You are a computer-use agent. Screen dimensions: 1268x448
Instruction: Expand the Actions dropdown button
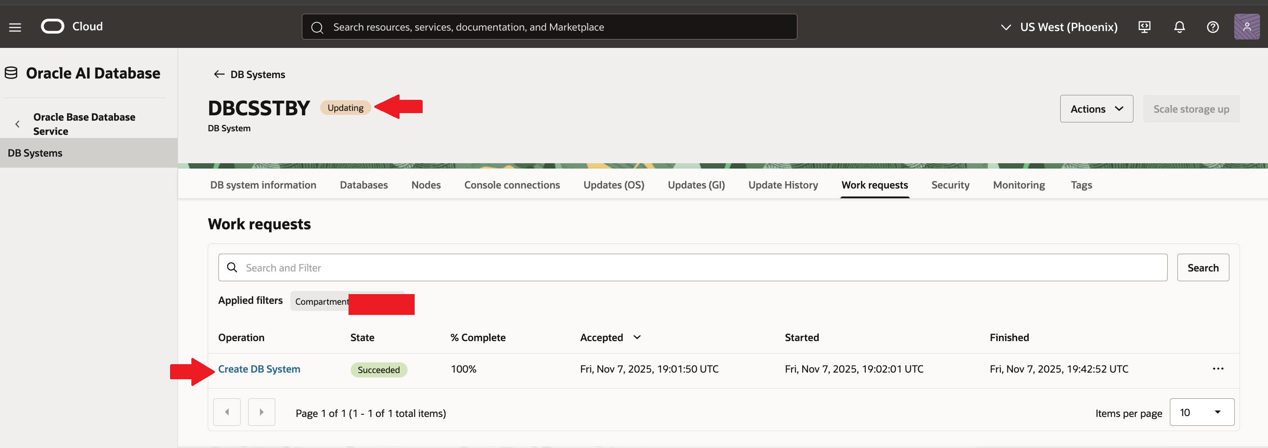(1096, 109)
